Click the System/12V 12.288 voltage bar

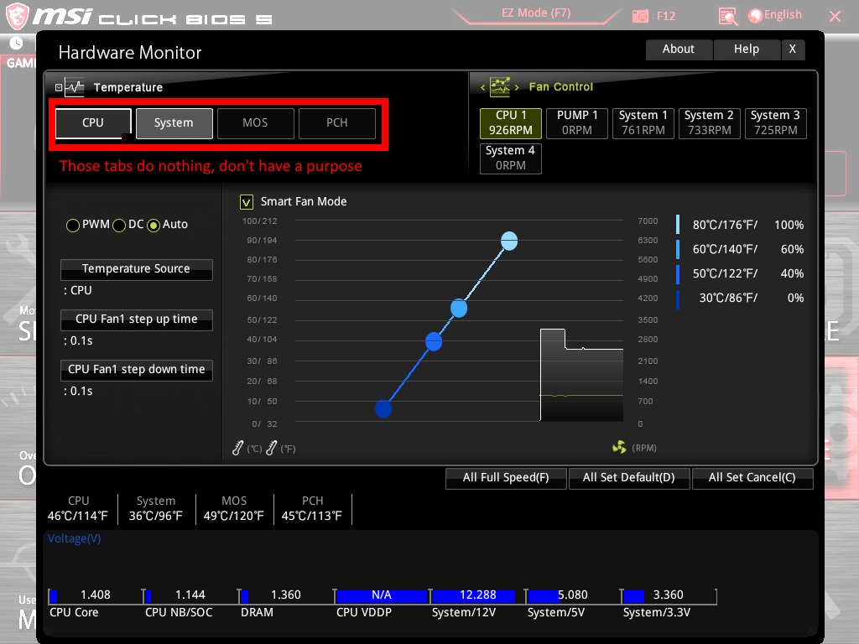pos(477,596)
